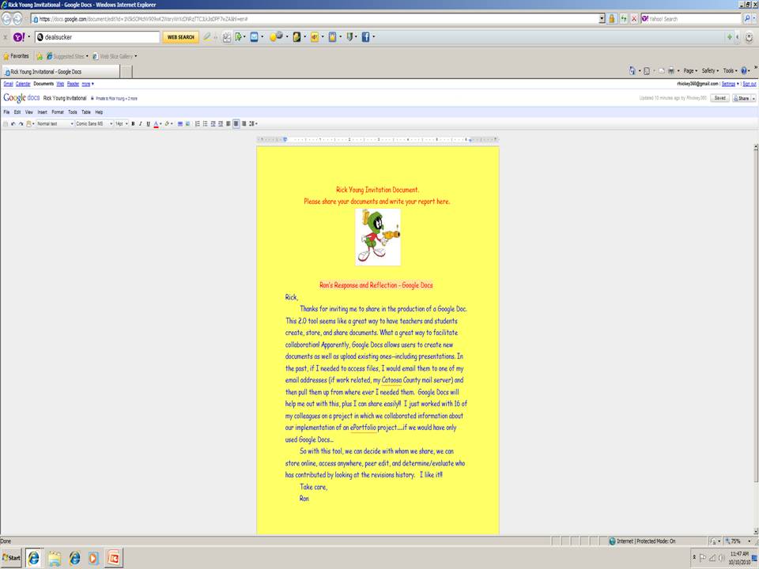Go back with the browser Back arrow
The width and height of the screenshot is (759, 569).
tap(6, 19)
